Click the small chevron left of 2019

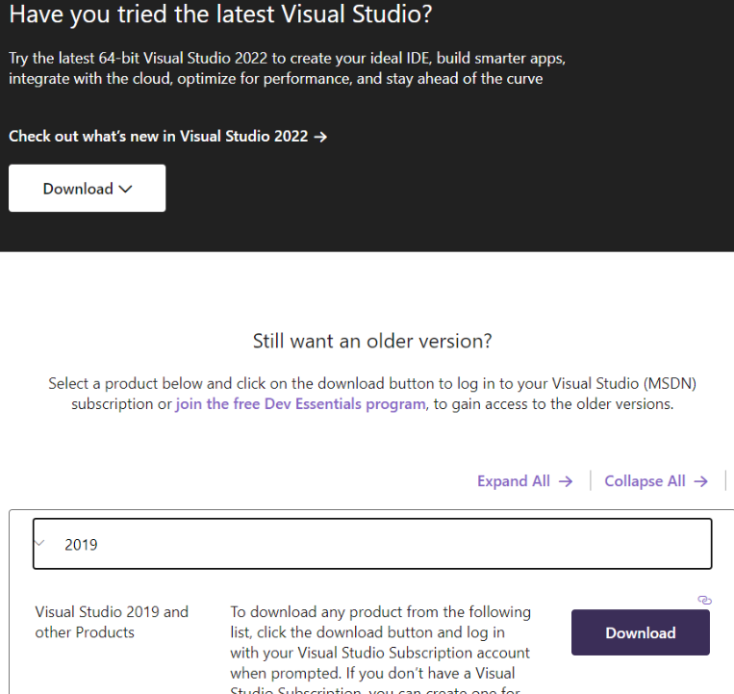(39, 543)
